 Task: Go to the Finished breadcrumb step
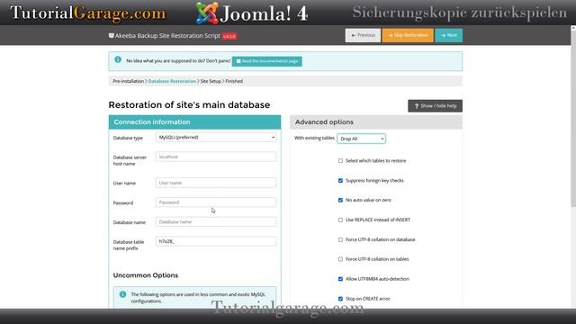pos(234,81)
